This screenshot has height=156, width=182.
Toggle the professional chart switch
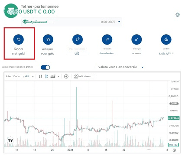(x=45, y=67)
